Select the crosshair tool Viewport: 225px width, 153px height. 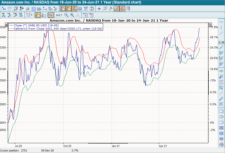(x=99, y=9)
